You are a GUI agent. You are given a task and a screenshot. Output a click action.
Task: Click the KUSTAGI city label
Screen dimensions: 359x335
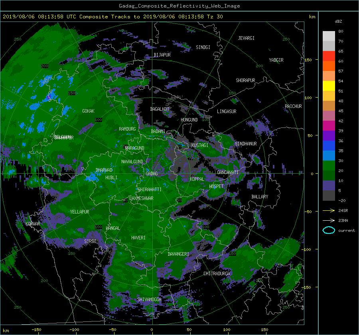(x=200, y=145)
